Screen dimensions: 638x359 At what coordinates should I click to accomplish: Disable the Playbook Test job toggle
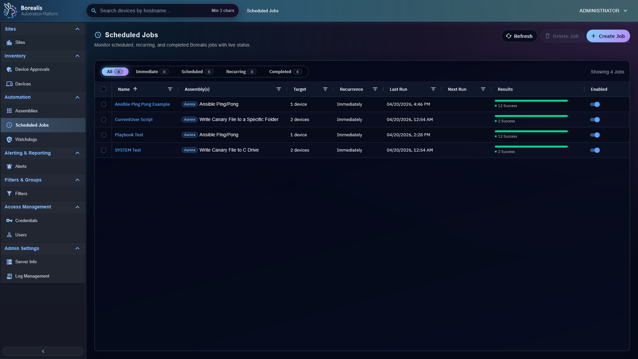[595, 135]
